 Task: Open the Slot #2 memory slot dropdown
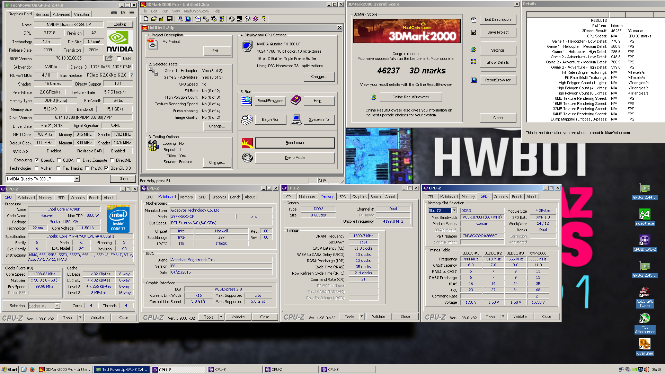(454, 210)
